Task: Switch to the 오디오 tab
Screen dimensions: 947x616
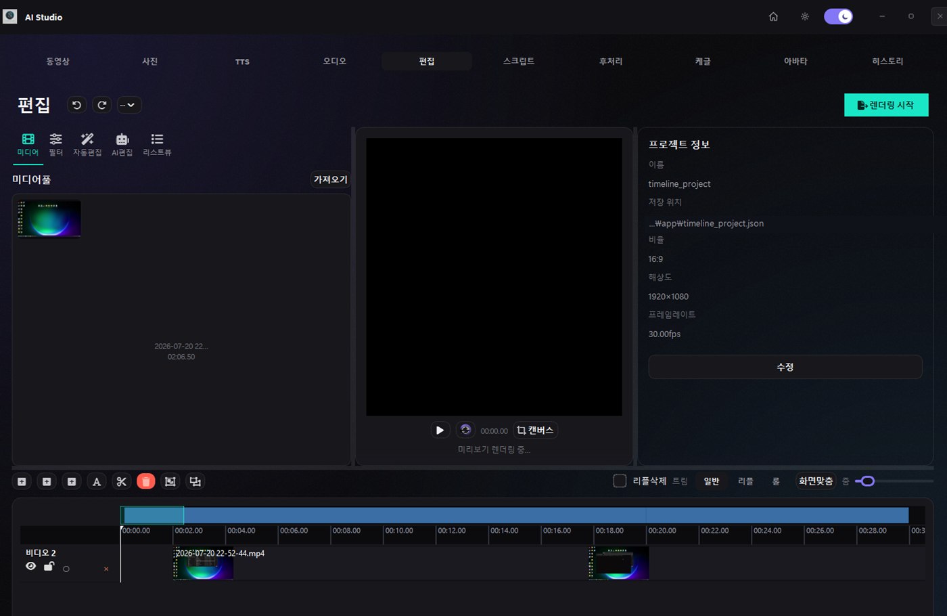Action: 335,62
